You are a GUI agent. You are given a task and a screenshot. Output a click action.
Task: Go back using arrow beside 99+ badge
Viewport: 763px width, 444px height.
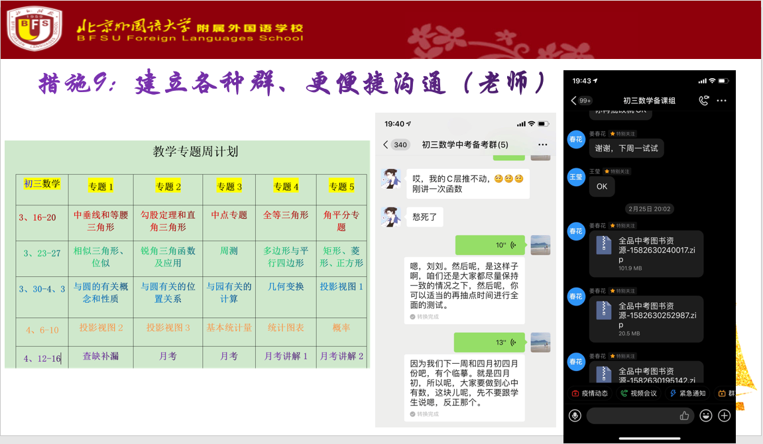573,101
